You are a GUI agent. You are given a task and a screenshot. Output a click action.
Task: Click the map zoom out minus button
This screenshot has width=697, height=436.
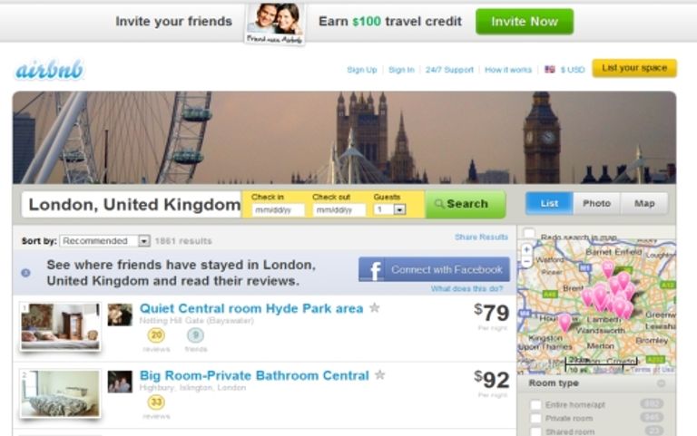(526, 262)
